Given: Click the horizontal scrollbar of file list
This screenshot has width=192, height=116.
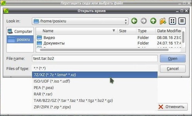Looking at the screenshot, I should click(x=104, y=50).
